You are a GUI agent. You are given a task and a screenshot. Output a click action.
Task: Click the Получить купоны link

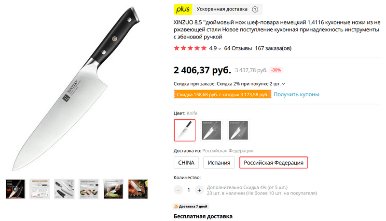pos(296,94)
